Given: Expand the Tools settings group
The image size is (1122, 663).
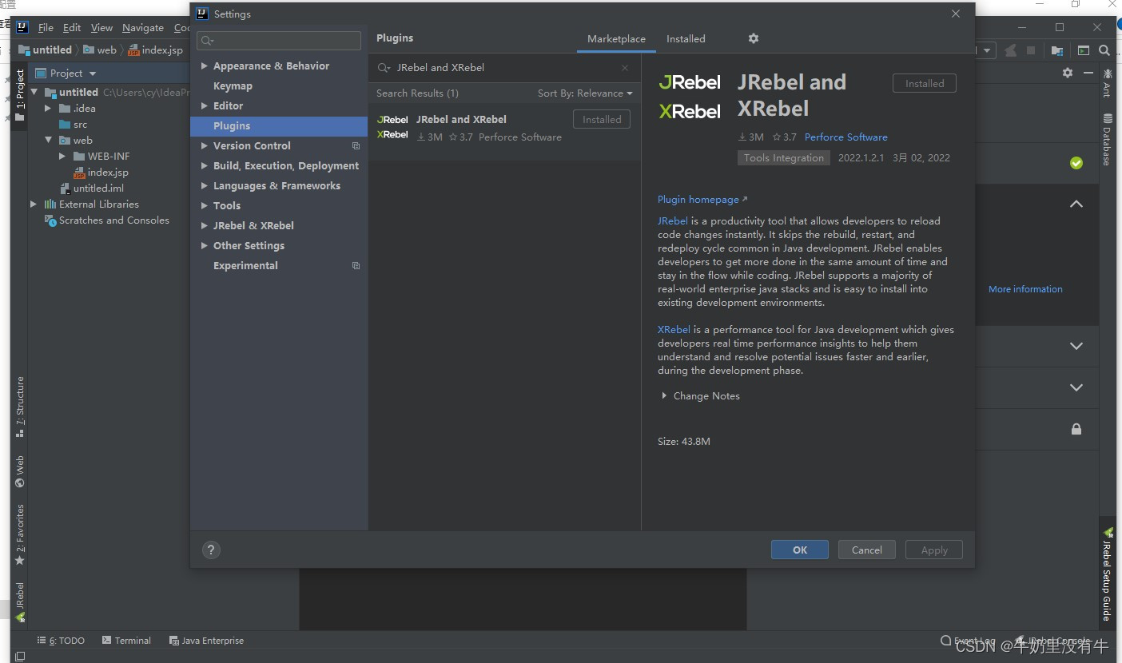Looking at the screenshot, I should tap(205, 206).
